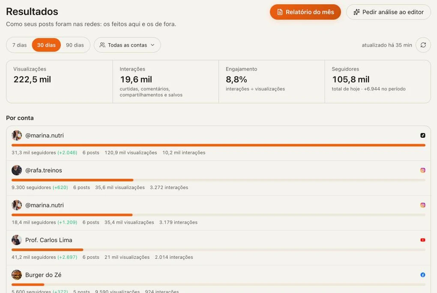Click the Prof. Carlos Lima account name
This screenshot has height=293, width=437.
tap(49, 240)
